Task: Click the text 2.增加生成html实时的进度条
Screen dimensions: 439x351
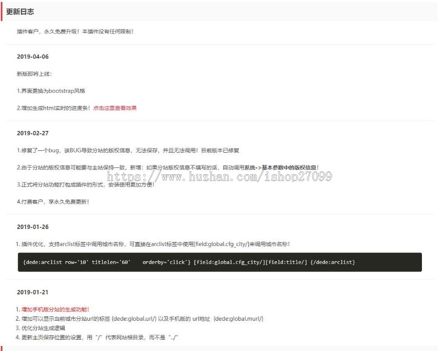Action: click(x=54, y=108)
